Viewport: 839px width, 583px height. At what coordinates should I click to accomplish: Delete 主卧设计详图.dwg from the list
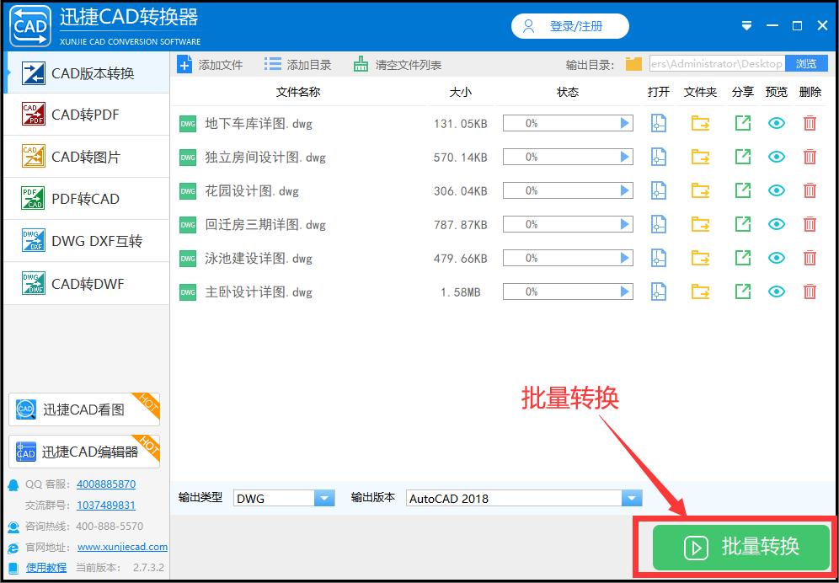point(810,291)
